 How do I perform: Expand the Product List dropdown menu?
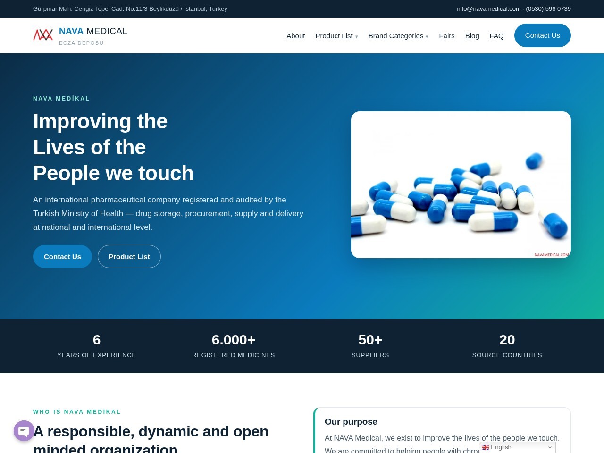[x=336, y=36]
